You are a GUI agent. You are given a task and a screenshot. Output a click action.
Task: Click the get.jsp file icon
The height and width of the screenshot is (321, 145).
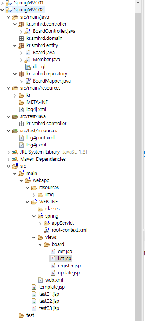[53, 251]
